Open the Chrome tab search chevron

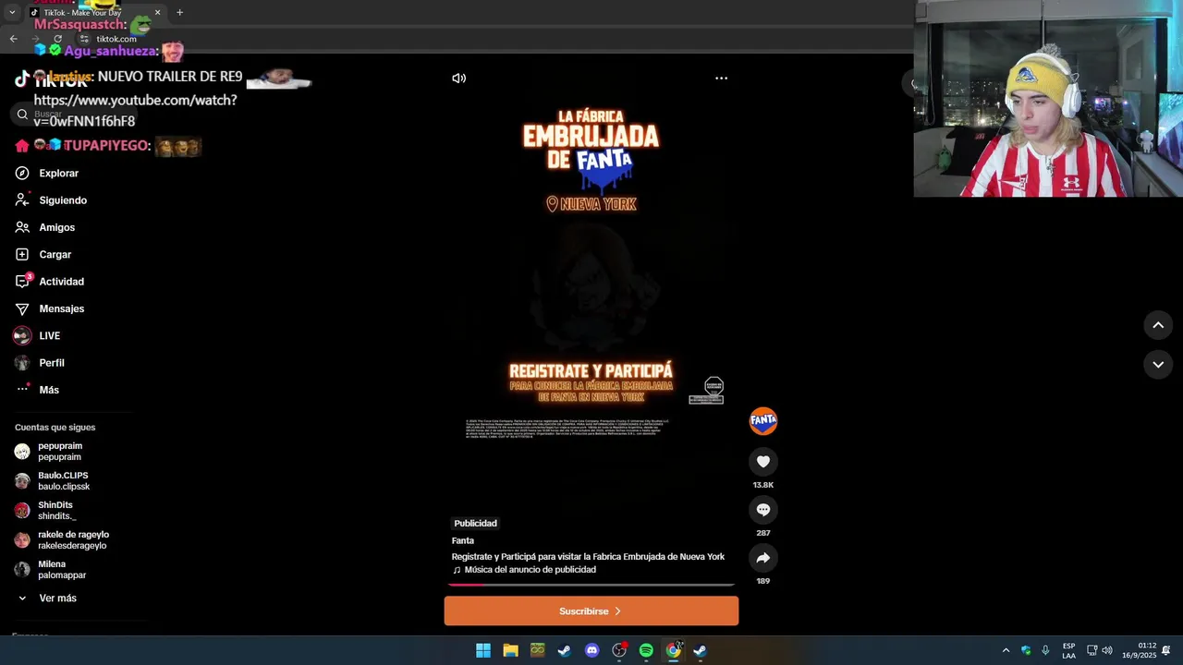12,13
